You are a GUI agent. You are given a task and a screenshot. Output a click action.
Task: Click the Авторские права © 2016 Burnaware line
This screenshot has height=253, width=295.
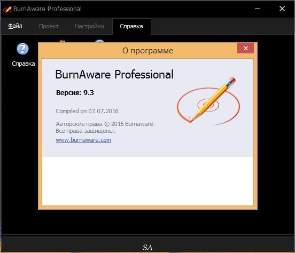[105, 124]
